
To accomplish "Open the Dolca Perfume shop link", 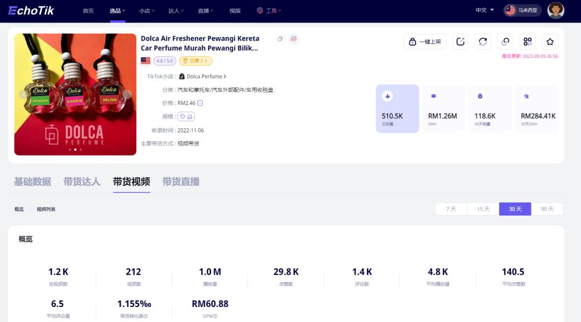I will point(206,77).
